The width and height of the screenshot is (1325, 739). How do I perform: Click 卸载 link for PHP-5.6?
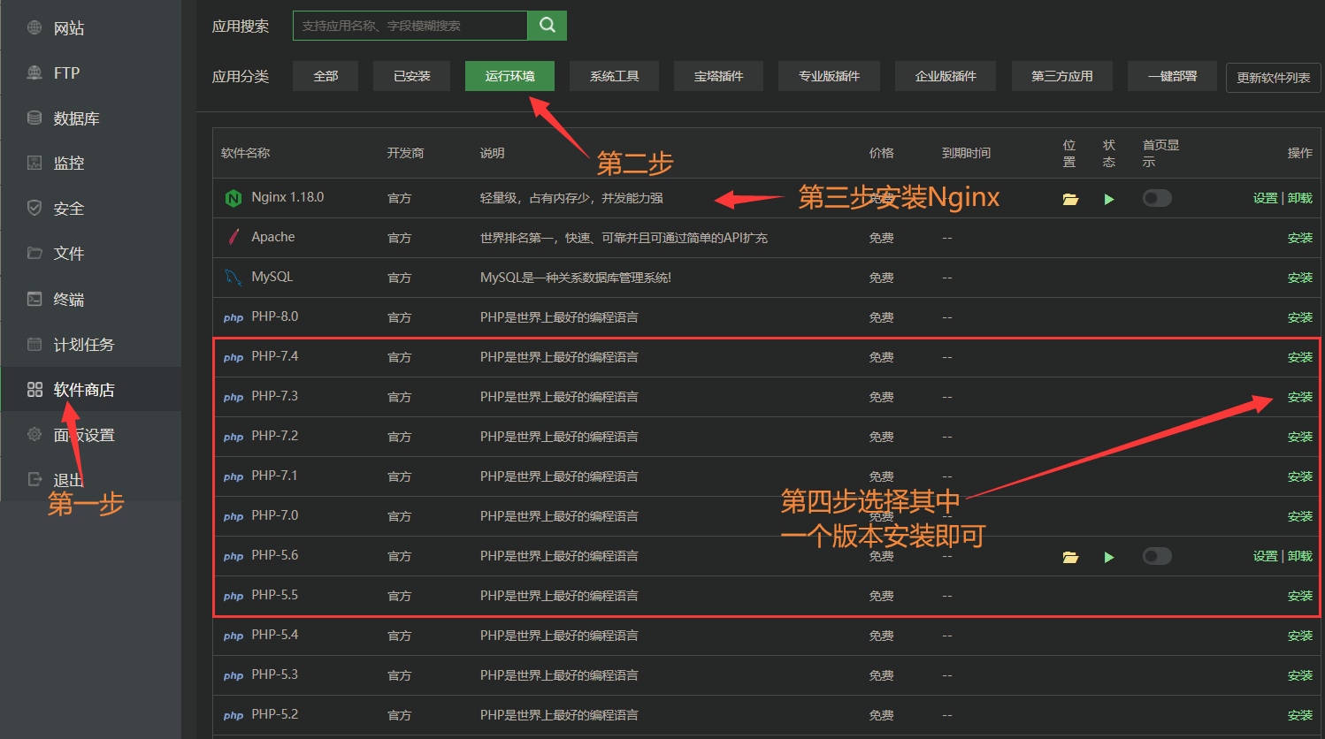(1299, 556)
